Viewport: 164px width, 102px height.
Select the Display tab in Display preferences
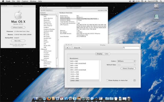[x=99, y=54]
